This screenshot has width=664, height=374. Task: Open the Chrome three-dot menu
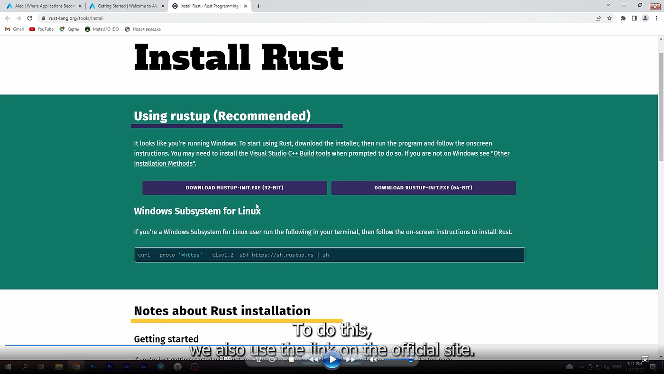(656, 18)
